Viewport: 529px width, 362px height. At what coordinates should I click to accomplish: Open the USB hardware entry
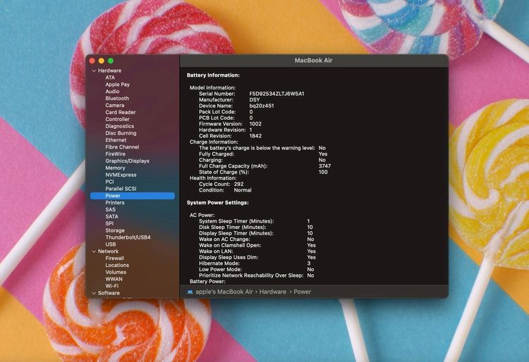111,244
